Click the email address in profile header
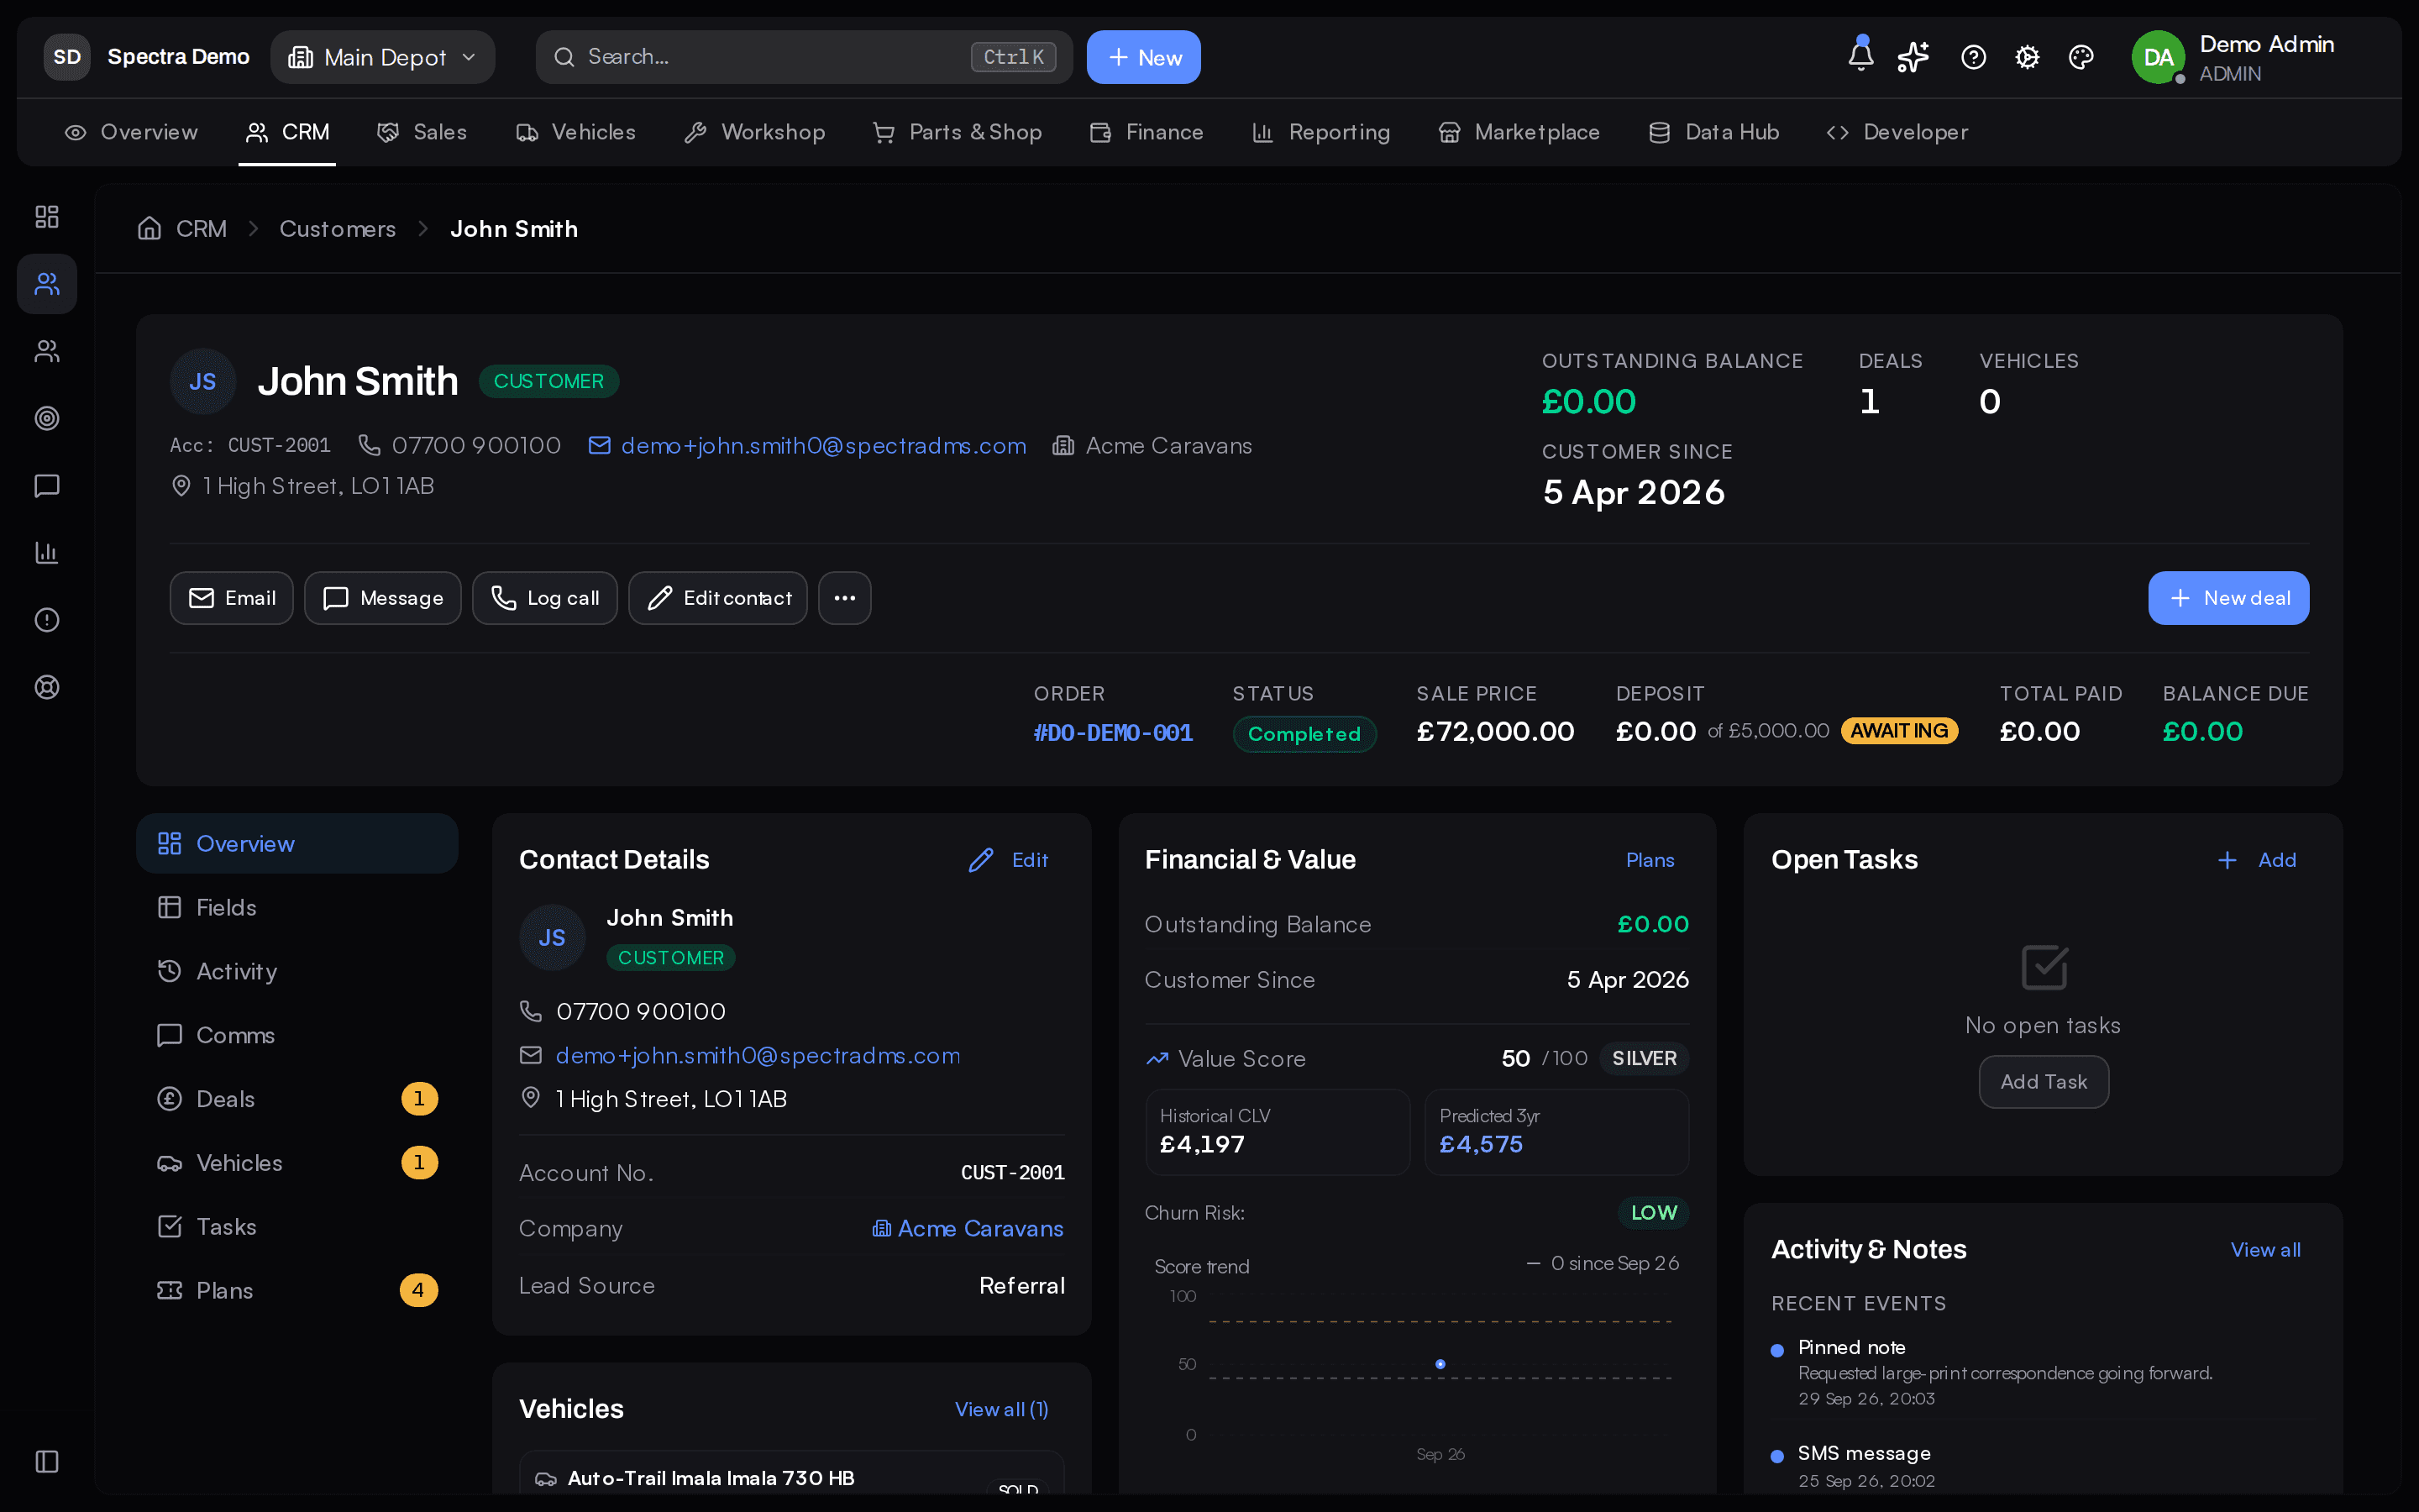 (x=822, y=446)
